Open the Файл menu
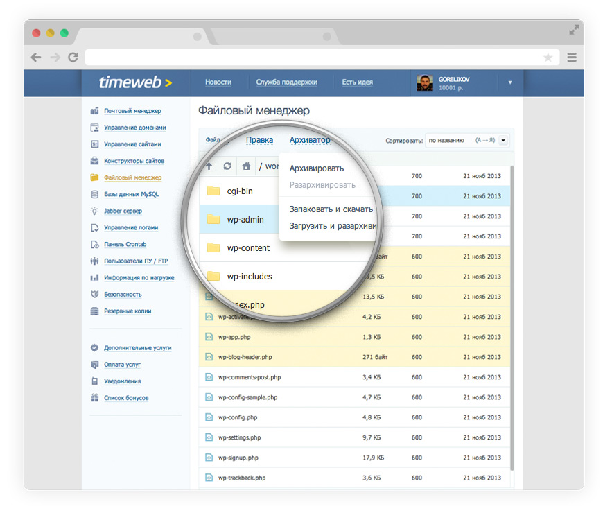 click(213, 139)
